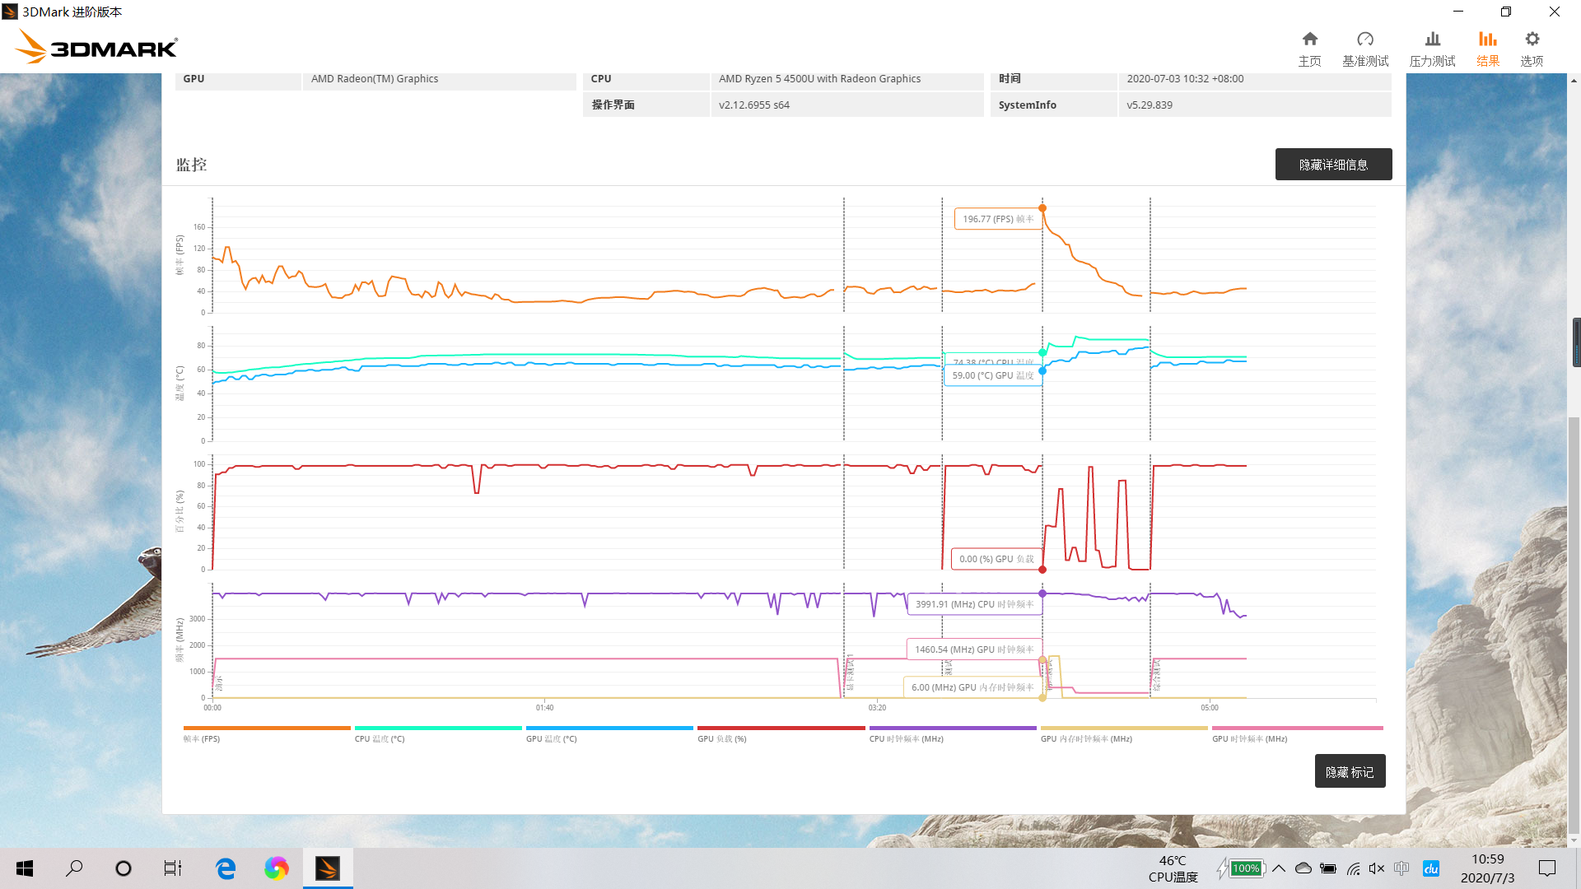Click the 1460.54 (MHz) GPU clock tooltip
Image resolution: width=1581 pixels, height=889 pixels.
click(974, 649)
